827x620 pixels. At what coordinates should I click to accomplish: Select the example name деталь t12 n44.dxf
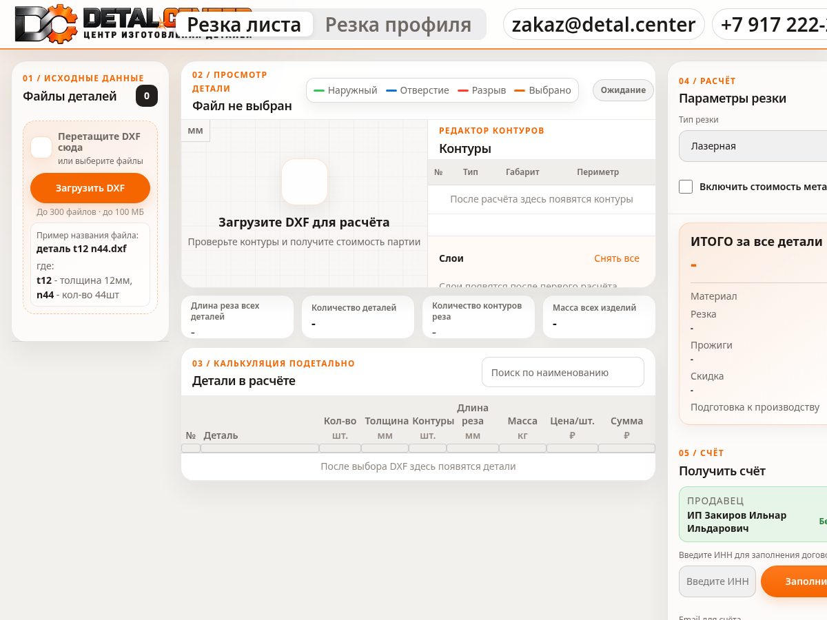pyautogui.click(x=81, y=249)
